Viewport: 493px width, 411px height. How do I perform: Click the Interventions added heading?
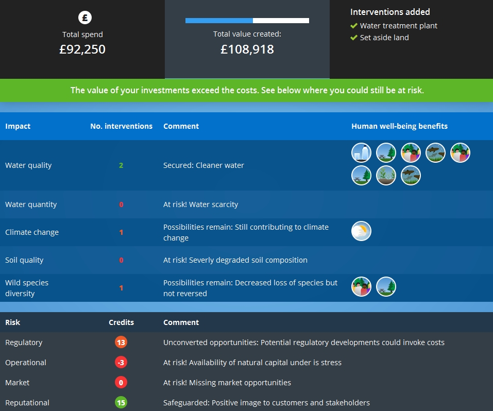click(390, 12)
